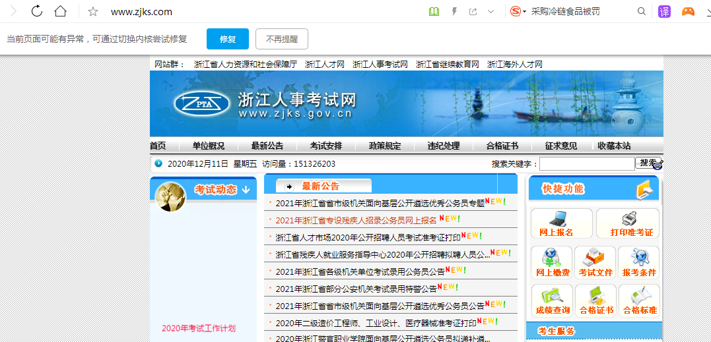Click the portrait thumbnail beside 考试动态
Viewport: 711px width, 342px height.
pos(170,196)
